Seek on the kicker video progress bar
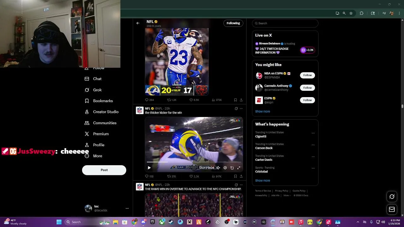This screenshot has width=404, height=227. tap(194, 162)
